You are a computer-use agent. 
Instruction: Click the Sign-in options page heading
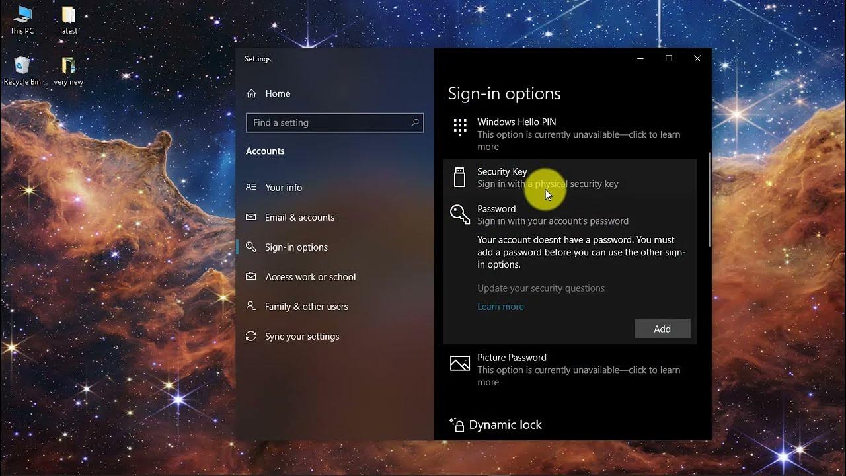[x=504, y=93]
